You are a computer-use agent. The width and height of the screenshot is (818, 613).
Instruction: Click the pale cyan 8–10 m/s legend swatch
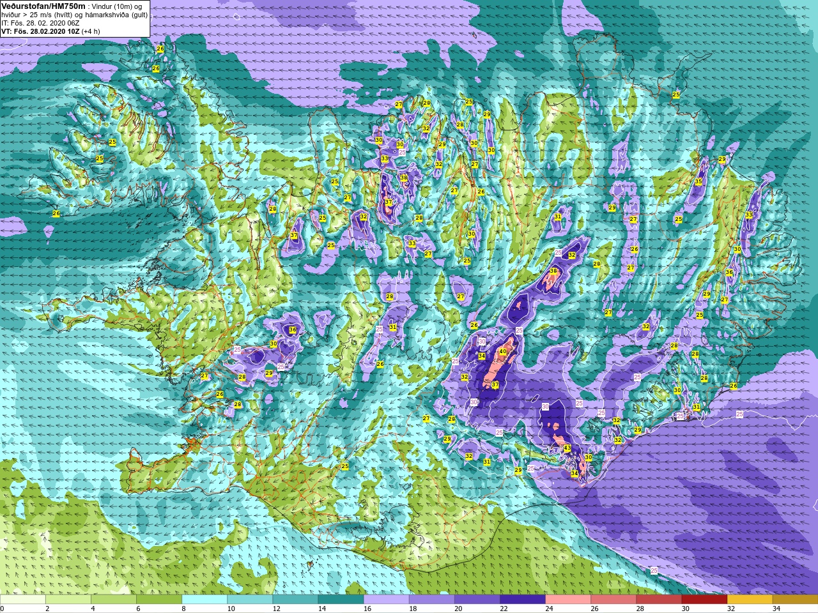tap(204, 600)
